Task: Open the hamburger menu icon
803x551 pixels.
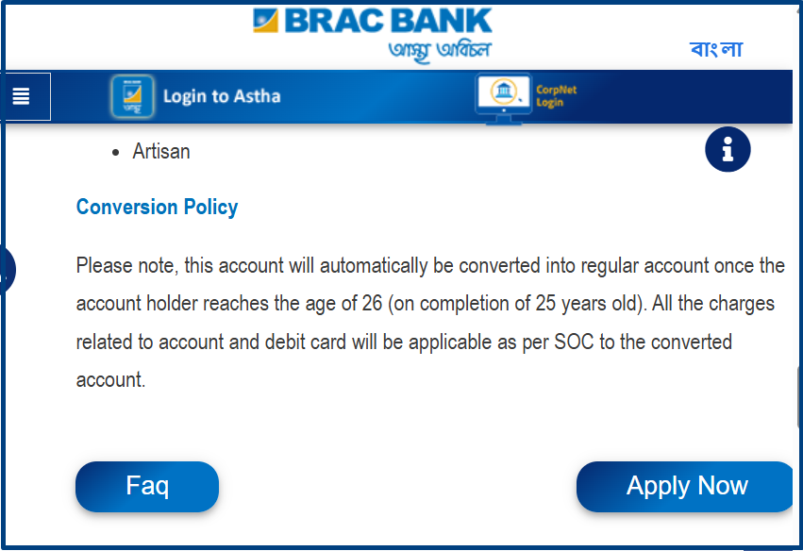Action: click(x=22, y=96)
